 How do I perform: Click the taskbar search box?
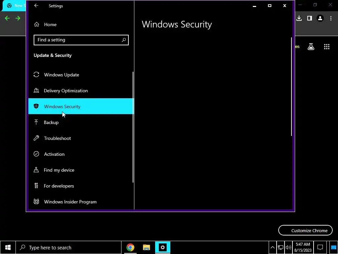[68, 247]
